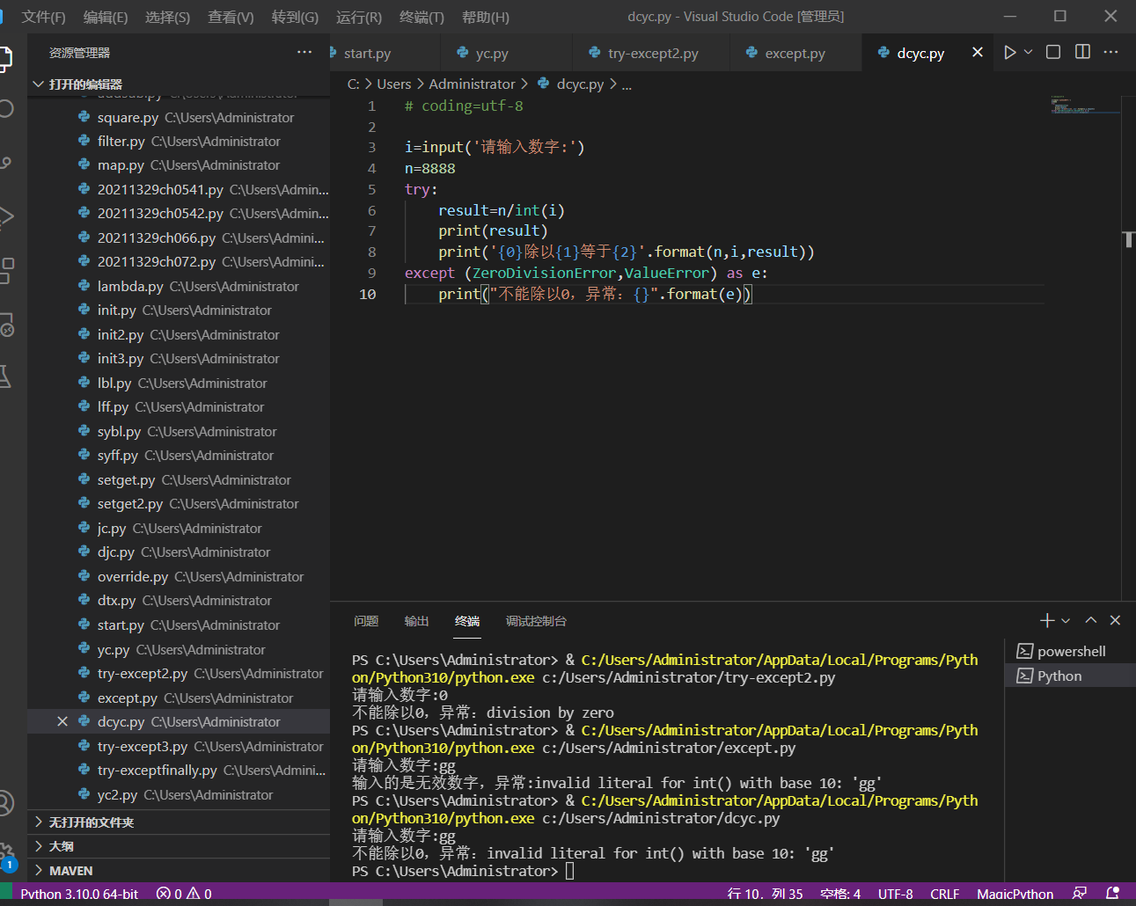Open the Explorer panel more actions ellipsis
This screenshot has height=906, width=1136.
[304, 53]
